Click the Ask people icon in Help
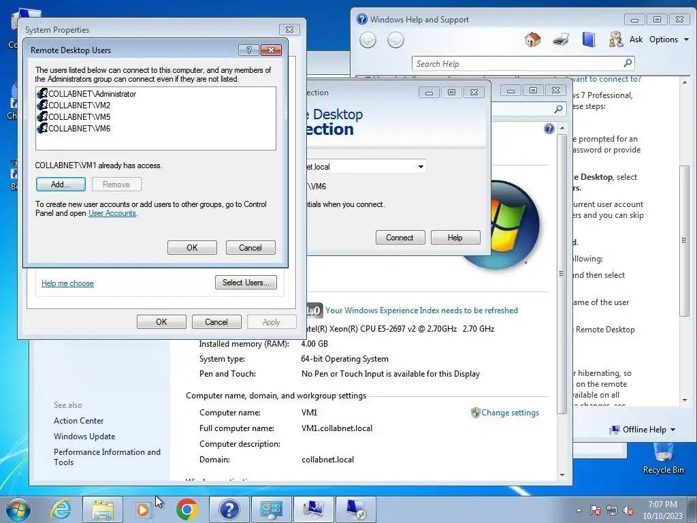Screen dimensions: 697x523 615,39
